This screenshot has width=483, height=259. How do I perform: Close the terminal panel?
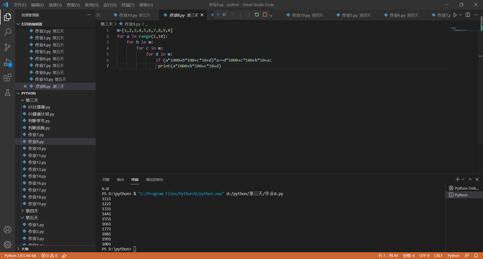coord(477,179)
